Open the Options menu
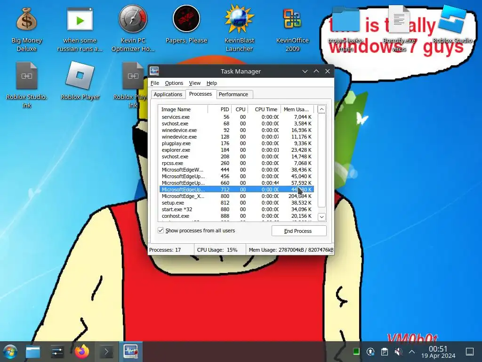The image size is (482, 362). pyautogui.click(x=174, y=83)
